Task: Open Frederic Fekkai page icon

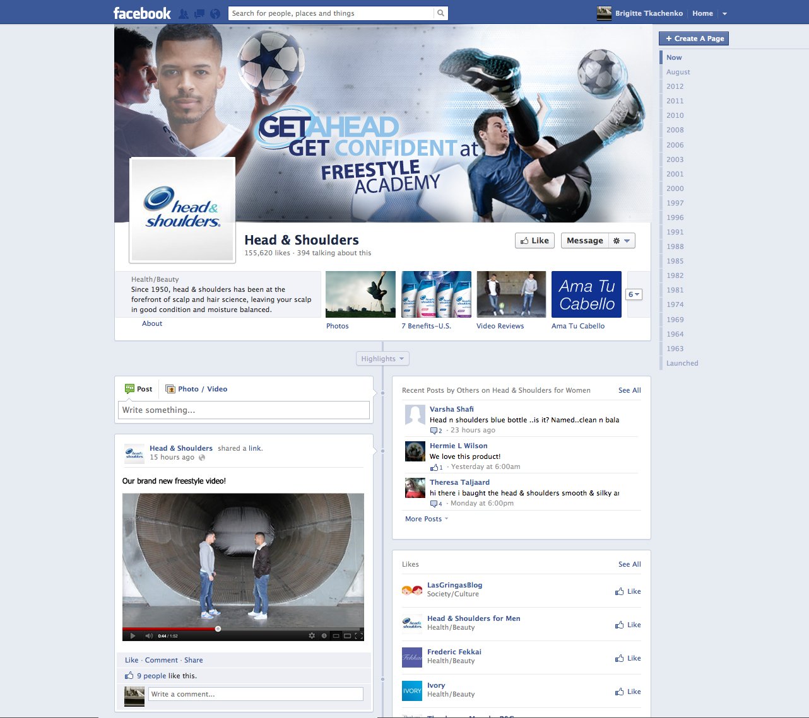Action: click(x=412, y=657)
